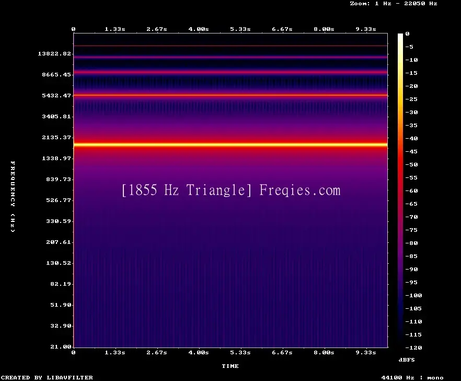The height and width of the screenshot is (381, 461).
Task: Click the 3405.81 frequency label
Action: tap(56, 116)
